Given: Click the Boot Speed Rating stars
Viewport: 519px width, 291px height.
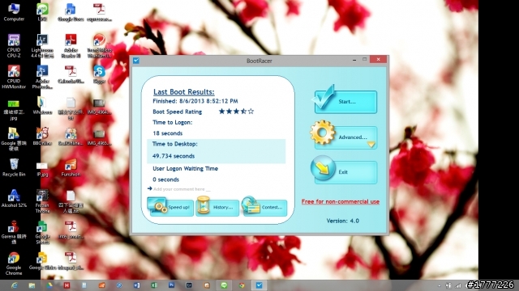Looking at the screenshot, I should pos(236,112).
